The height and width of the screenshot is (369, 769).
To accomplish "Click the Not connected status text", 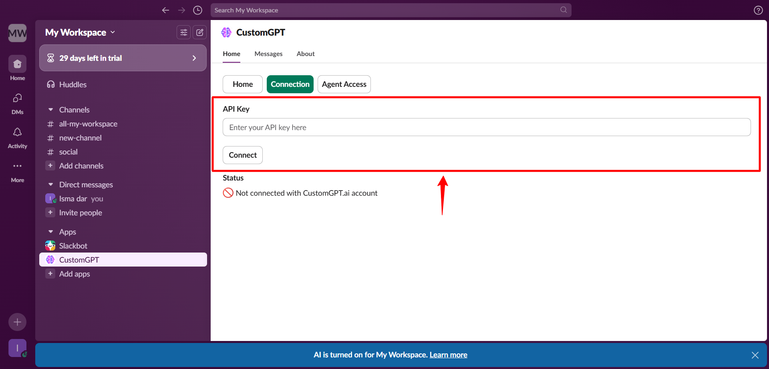I will (306, 193).
